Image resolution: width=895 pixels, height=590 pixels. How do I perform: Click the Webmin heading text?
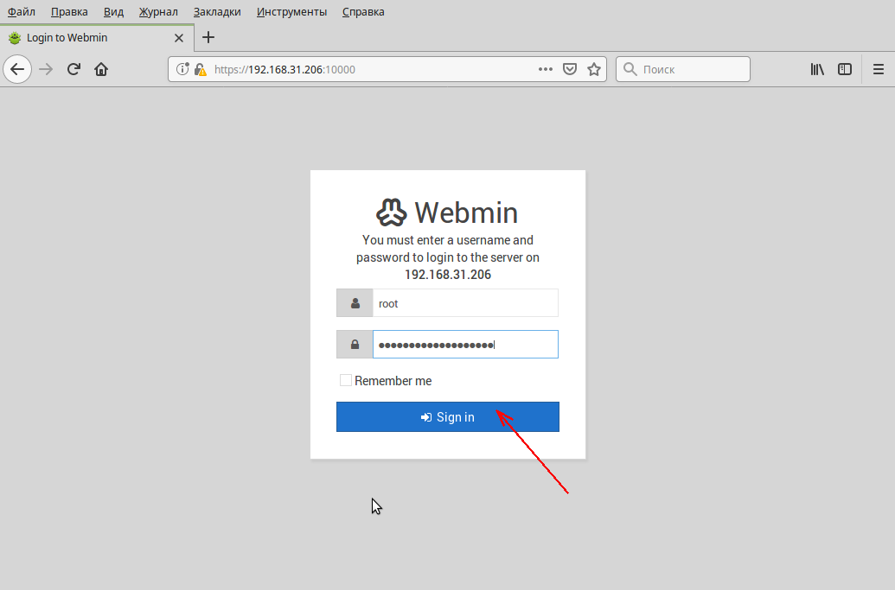(x=466, y=213)
